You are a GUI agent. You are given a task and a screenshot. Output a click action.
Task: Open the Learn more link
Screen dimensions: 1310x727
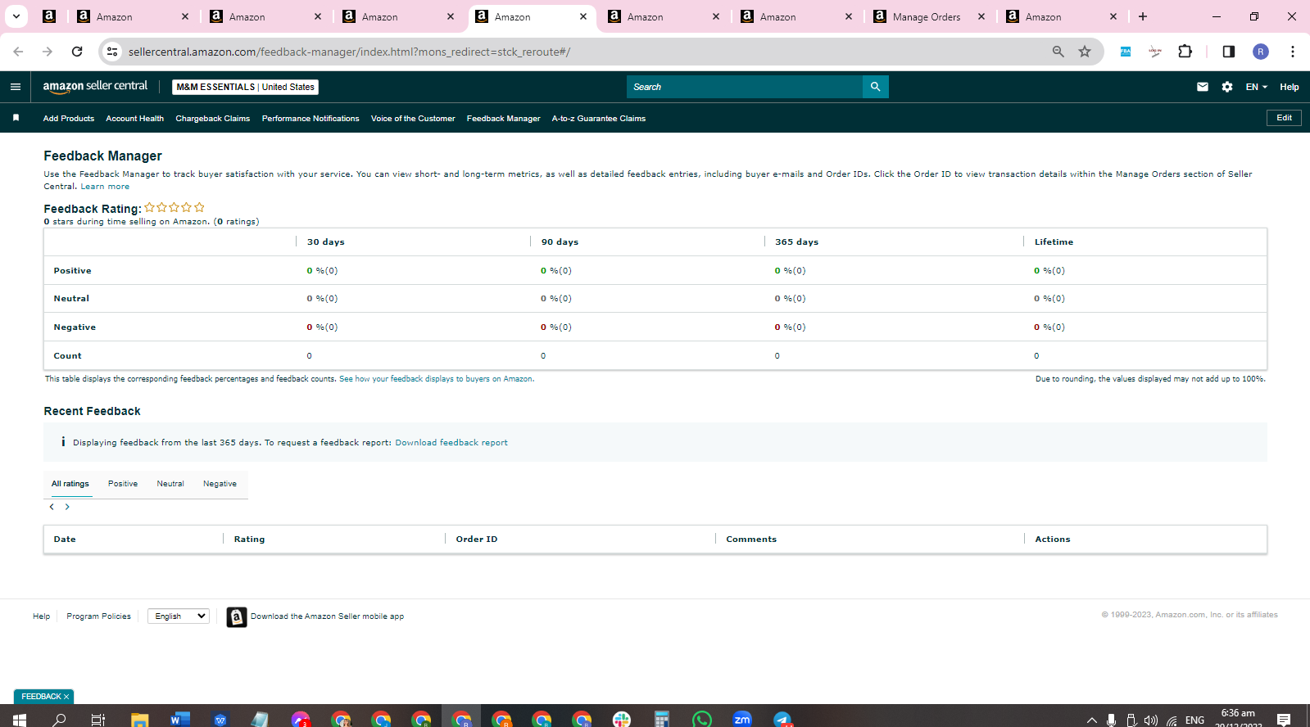click(x=105, y=187)
